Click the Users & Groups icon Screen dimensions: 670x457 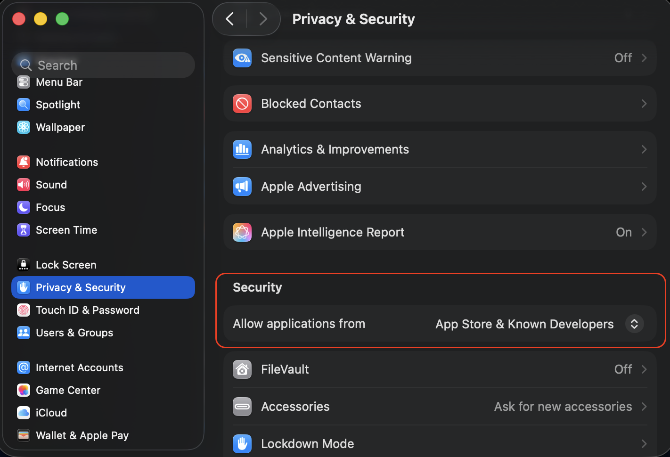coord(24,333)
